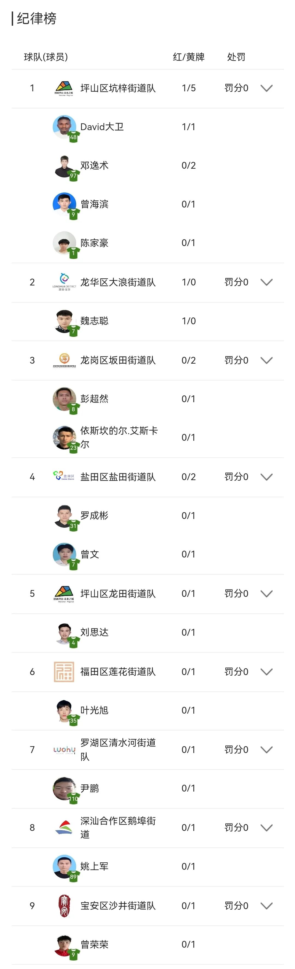The image size is (295, 969).
Task: Click the 罗湖区清水河街道队 LUOHU logo
Action: tap(64, 749)
